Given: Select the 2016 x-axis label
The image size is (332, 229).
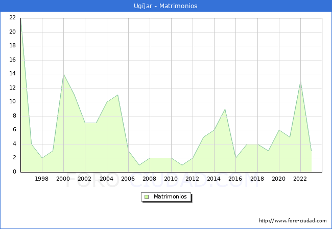Looking at the screenshot, I should point(235,179).
